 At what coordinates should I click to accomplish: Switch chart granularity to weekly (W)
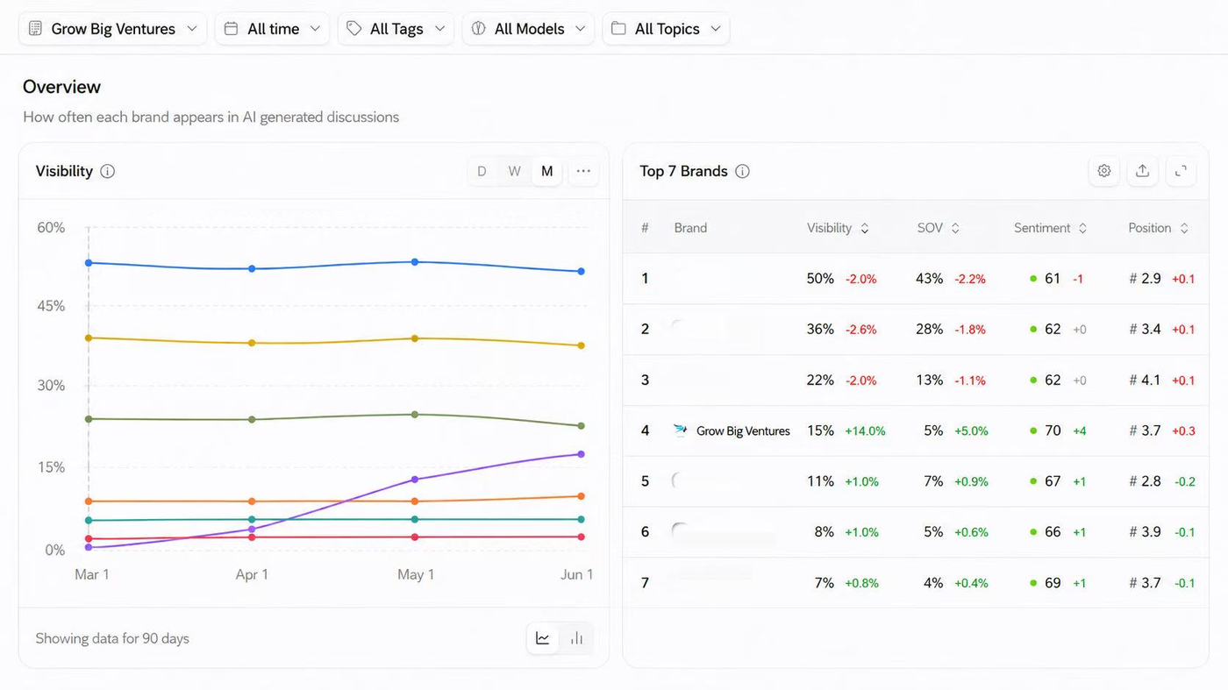pyautogui.click(x=514, y=171)
